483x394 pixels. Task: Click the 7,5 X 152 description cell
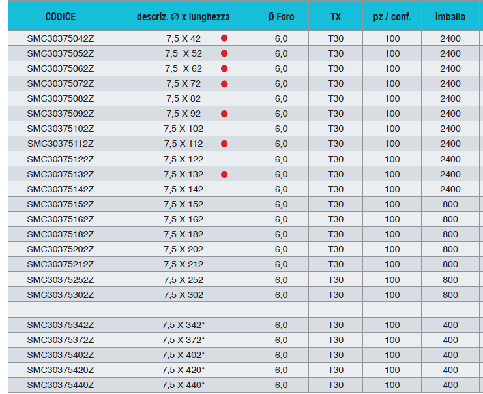[183, 204]
